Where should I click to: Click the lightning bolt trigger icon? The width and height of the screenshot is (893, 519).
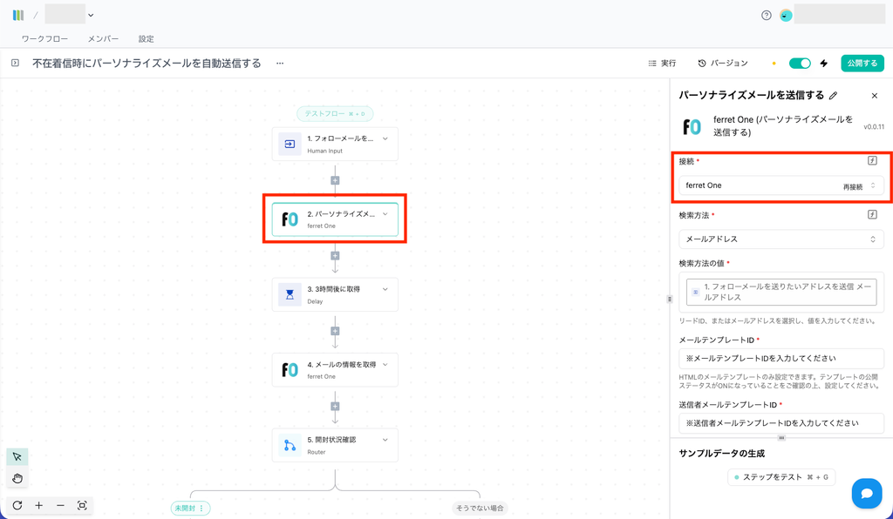823,63
